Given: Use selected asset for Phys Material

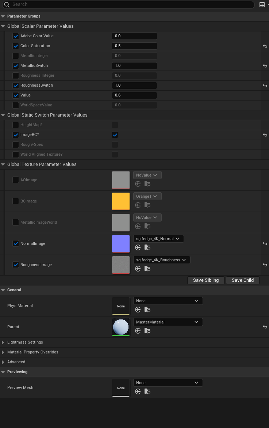Looking at the screenshot, I should point(138,310).
